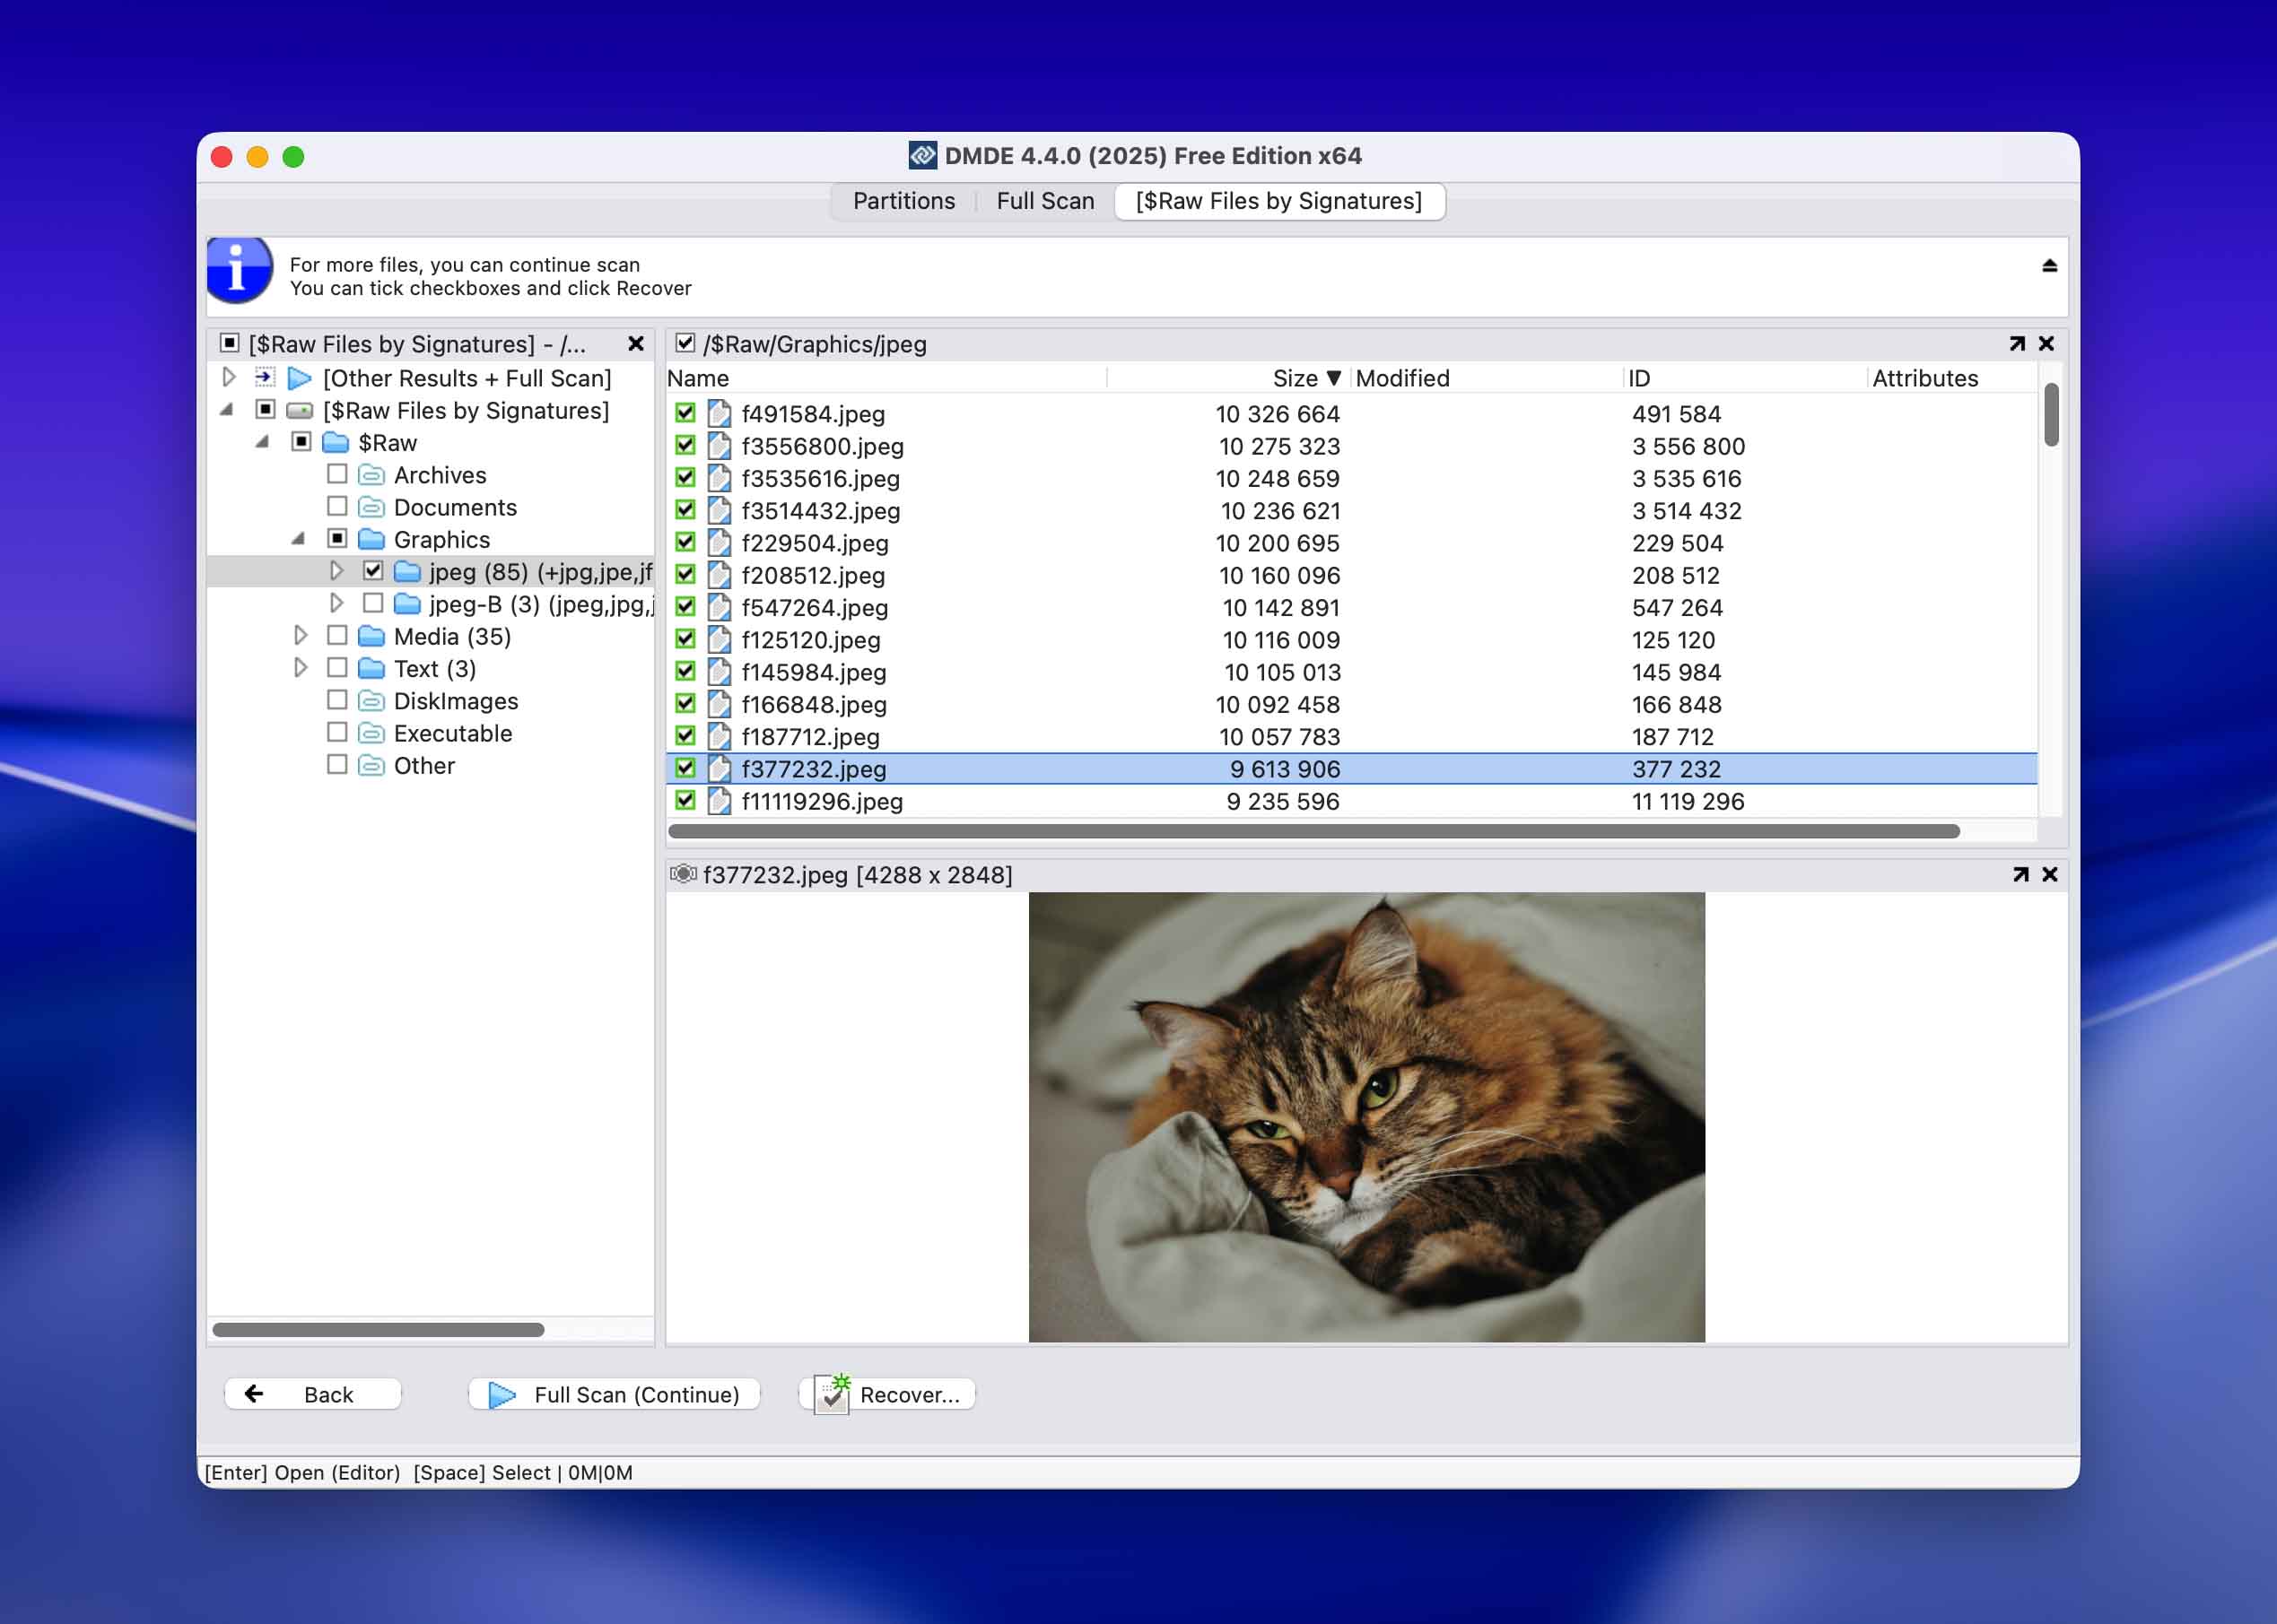Open the Full Scan tab
The height and width of the screenshot is (1624, 2277).
(x=1043, y=201)
